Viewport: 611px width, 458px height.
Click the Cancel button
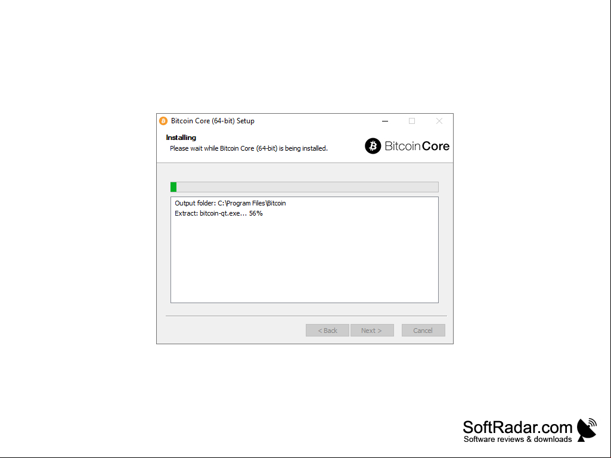[x=423, y=331]
